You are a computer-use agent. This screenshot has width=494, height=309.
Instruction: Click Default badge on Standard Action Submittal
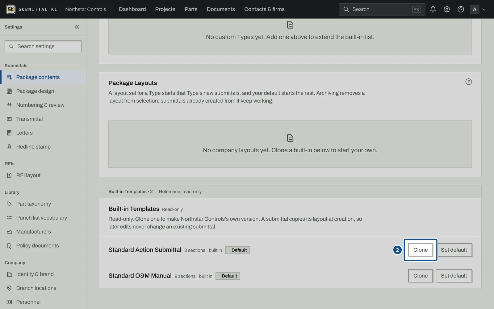[x=237, y=250]
